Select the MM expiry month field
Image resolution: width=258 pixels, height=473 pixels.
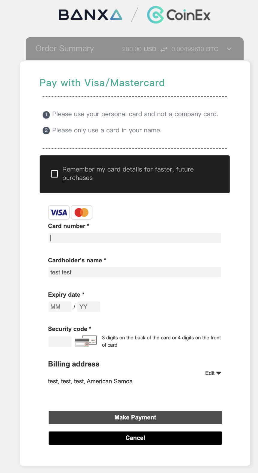click(x=60, y=307)
